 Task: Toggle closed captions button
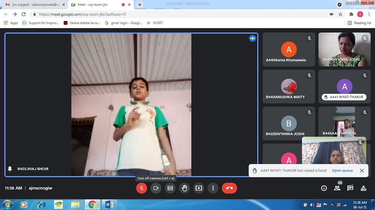pyautogui.click(x=170, y=188)
